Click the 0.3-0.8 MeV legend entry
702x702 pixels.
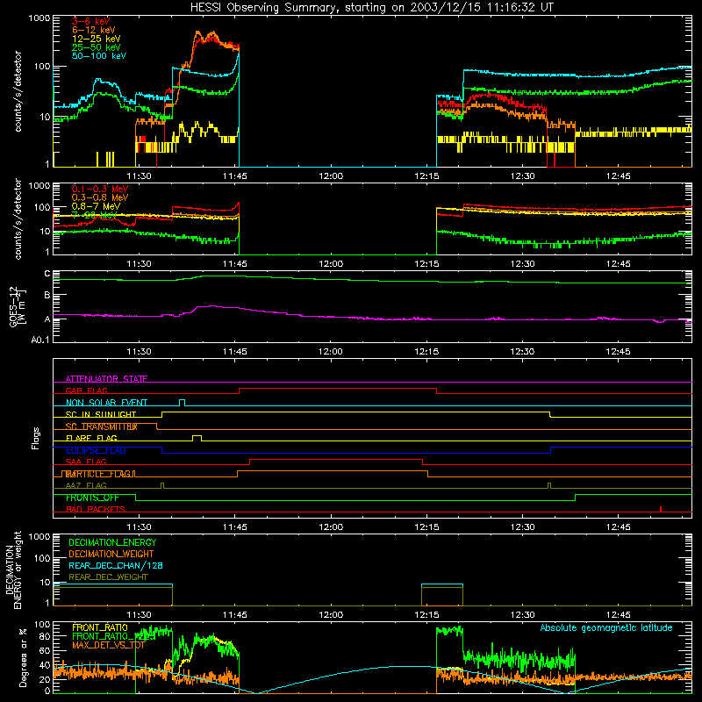coord(99,197)
